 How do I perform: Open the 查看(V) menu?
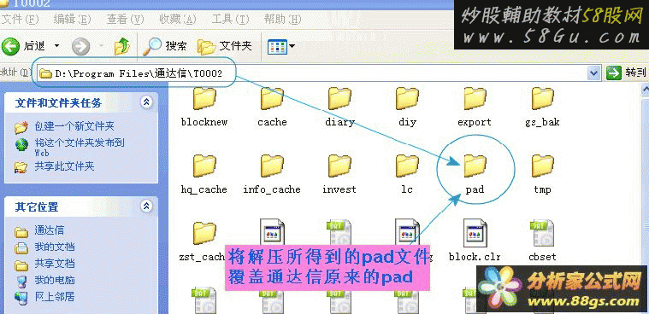click(x=126, y=19)
